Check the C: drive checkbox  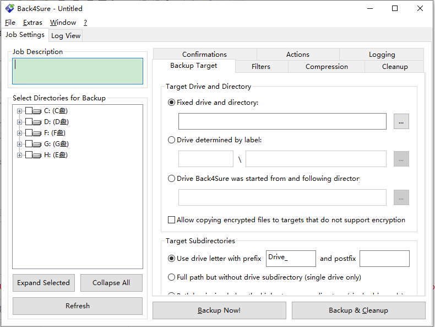pos(29,111)
